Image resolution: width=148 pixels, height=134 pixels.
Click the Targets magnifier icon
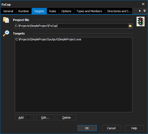pos(6,33)
